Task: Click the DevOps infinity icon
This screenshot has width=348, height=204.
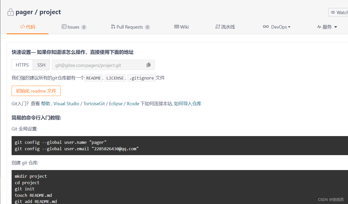Action: pos(266,27)
